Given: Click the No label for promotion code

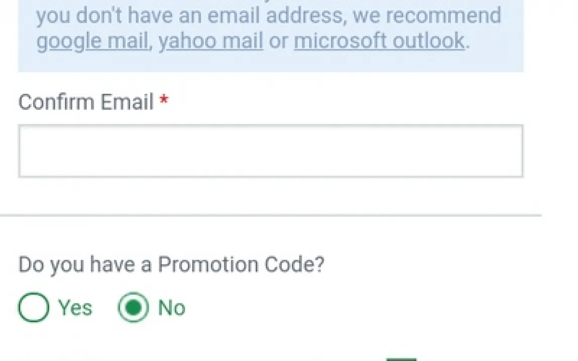Looking at the screenshot, I should click(171, 308).
